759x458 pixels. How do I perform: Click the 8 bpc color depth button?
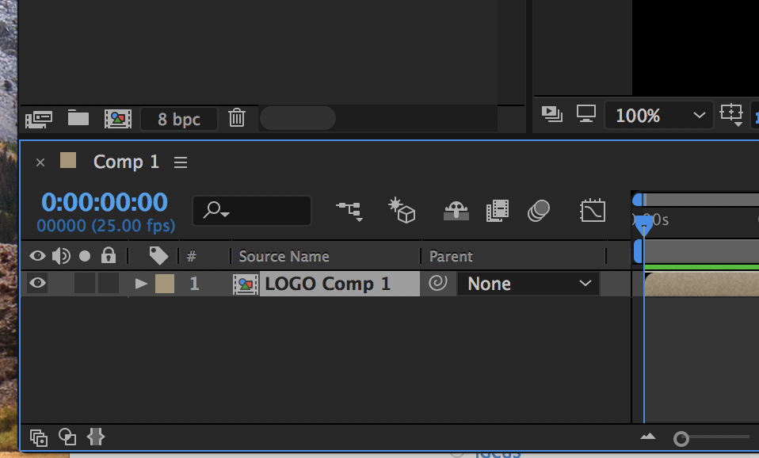point(178,119)
